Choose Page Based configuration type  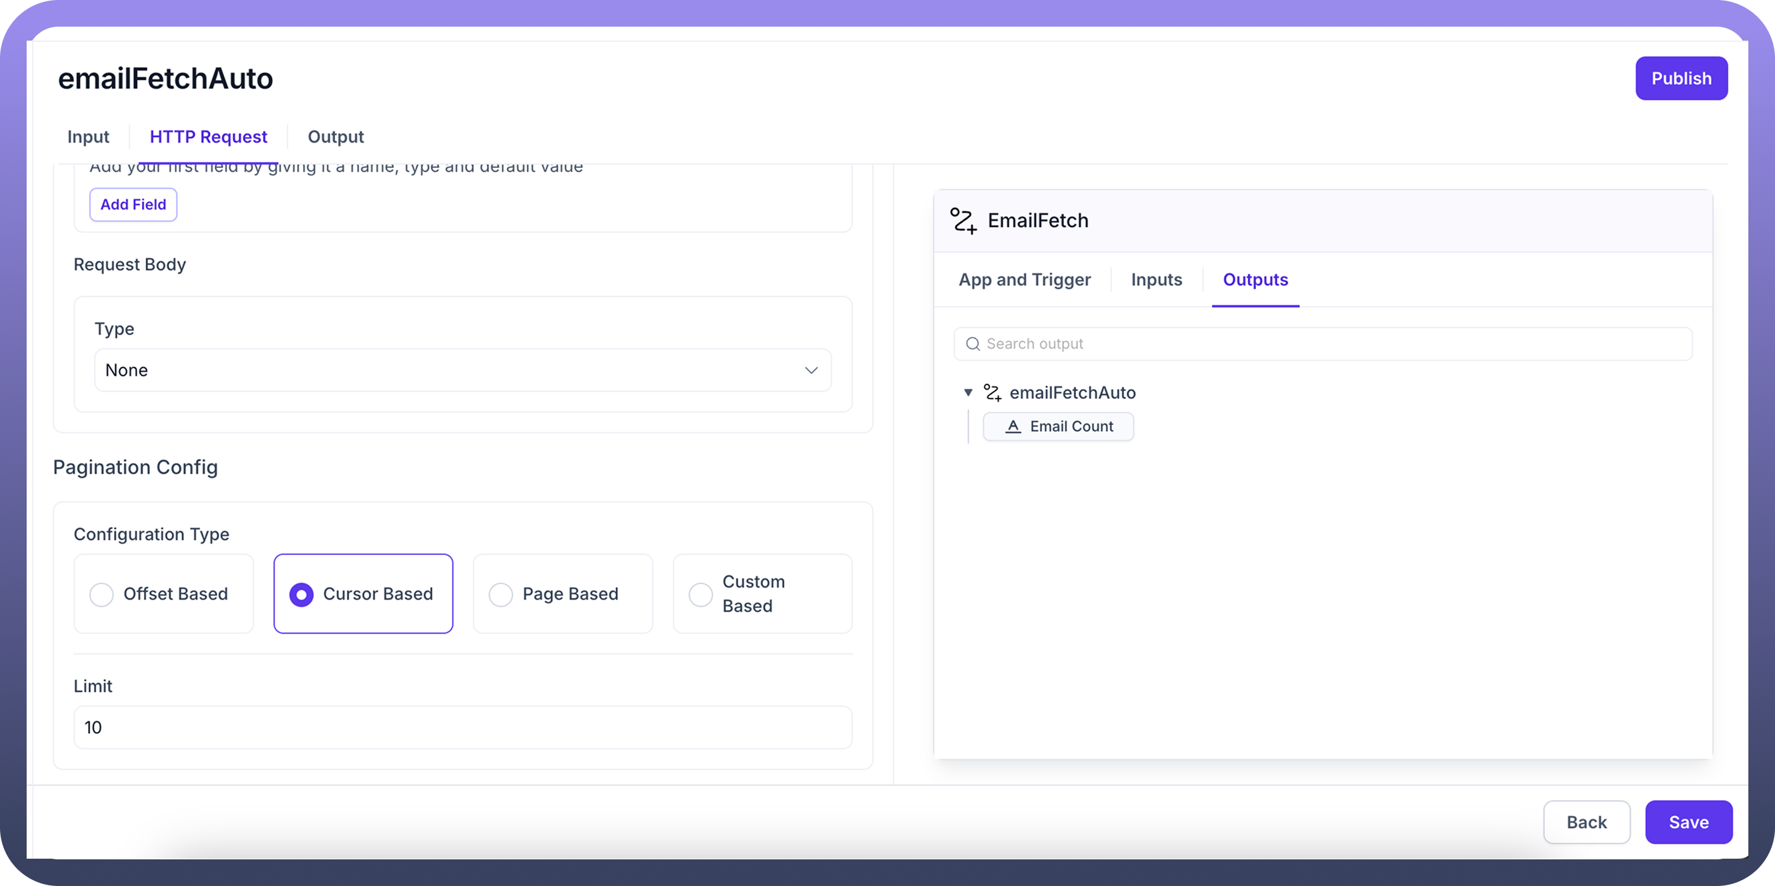tap(501, 594)
